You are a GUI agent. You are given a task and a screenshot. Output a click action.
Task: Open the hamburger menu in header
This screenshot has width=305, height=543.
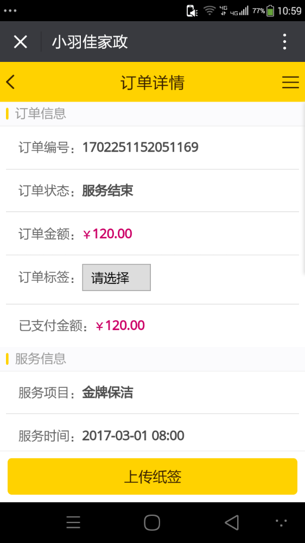tap(290, 83)
